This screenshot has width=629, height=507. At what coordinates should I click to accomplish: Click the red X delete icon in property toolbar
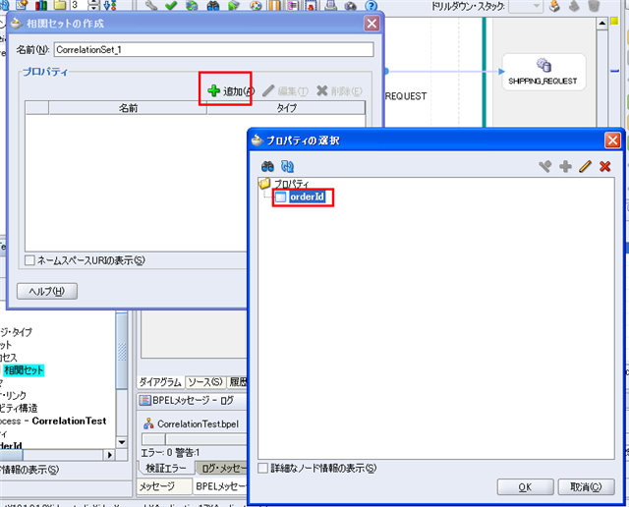605,167
